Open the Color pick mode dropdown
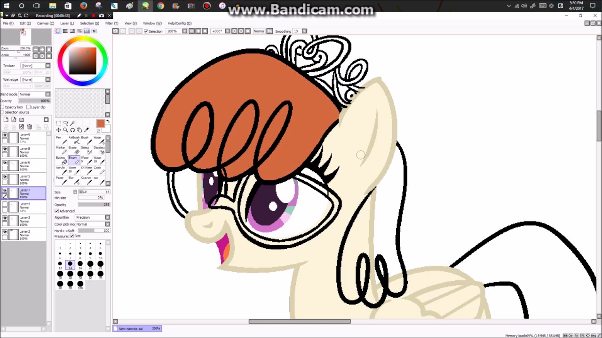Viewport: 602px width, 338px height. coord(92,224)
